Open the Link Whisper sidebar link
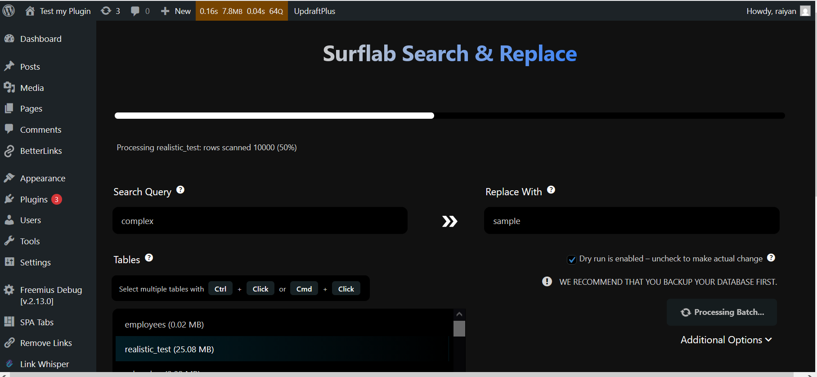817x377 pixels. tap(45, 364)
